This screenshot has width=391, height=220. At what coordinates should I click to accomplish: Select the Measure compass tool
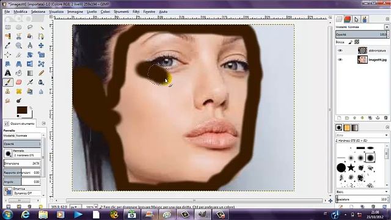(30, 45)
